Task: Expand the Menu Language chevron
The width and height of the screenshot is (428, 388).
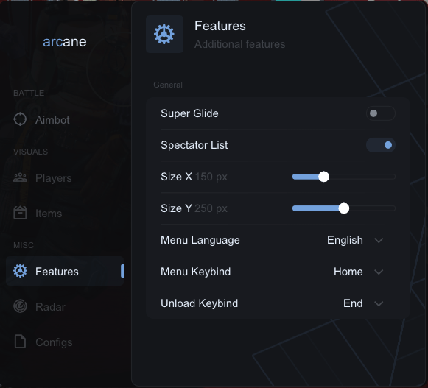Action: pos(379,241)
